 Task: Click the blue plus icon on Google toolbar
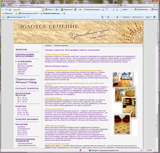(x=57, y=10)
